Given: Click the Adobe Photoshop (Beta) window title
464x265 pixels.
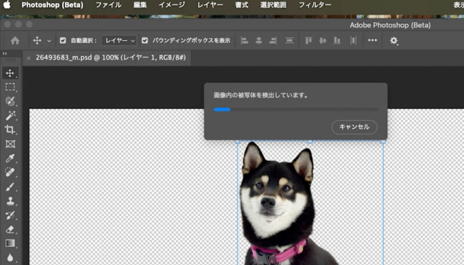Looking at the screenshot, I should [390, 25].
